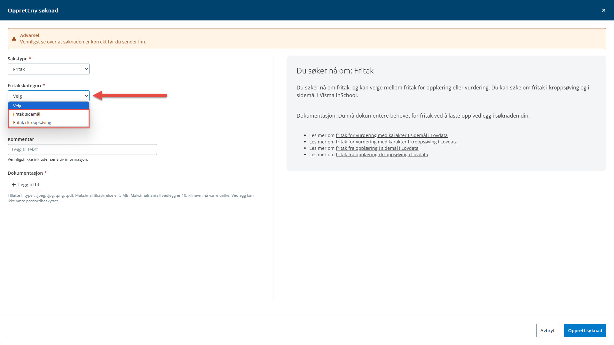Click the Kommentar field resize handle

coord(155,153)
